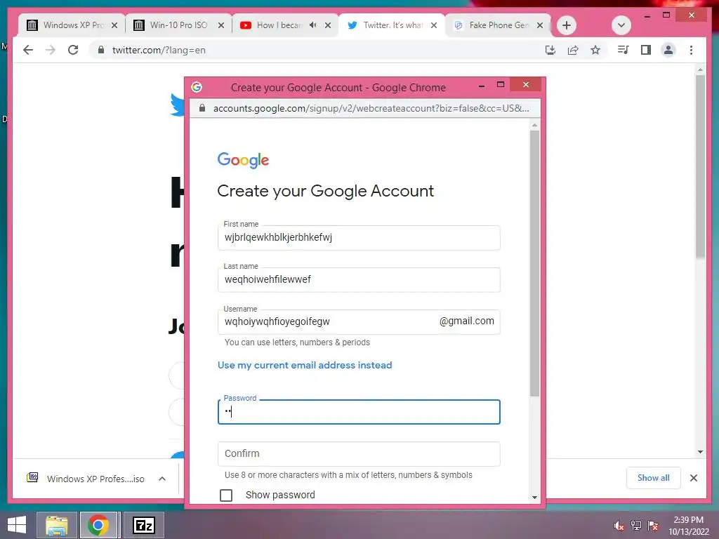Close the Win-10 Pro ISO tab
This screenshot has width=719, height=539.
pos(221,25)
